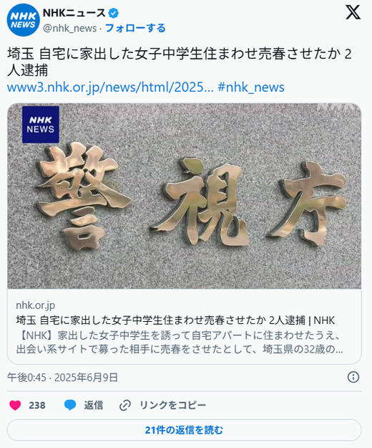
Task: Click the nhk.or.jp domain label
Action: [x=35, y=305]
